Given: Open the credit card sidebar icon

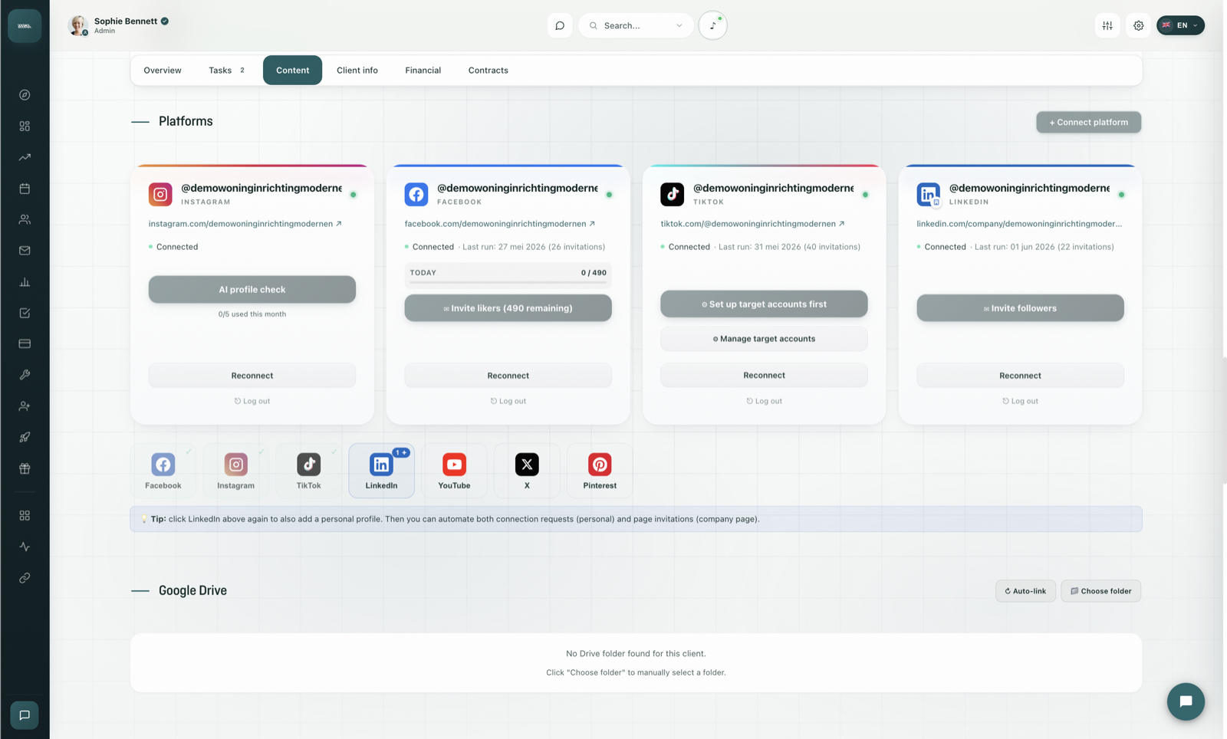Looking at the screenshot, I should coord(25,343).
